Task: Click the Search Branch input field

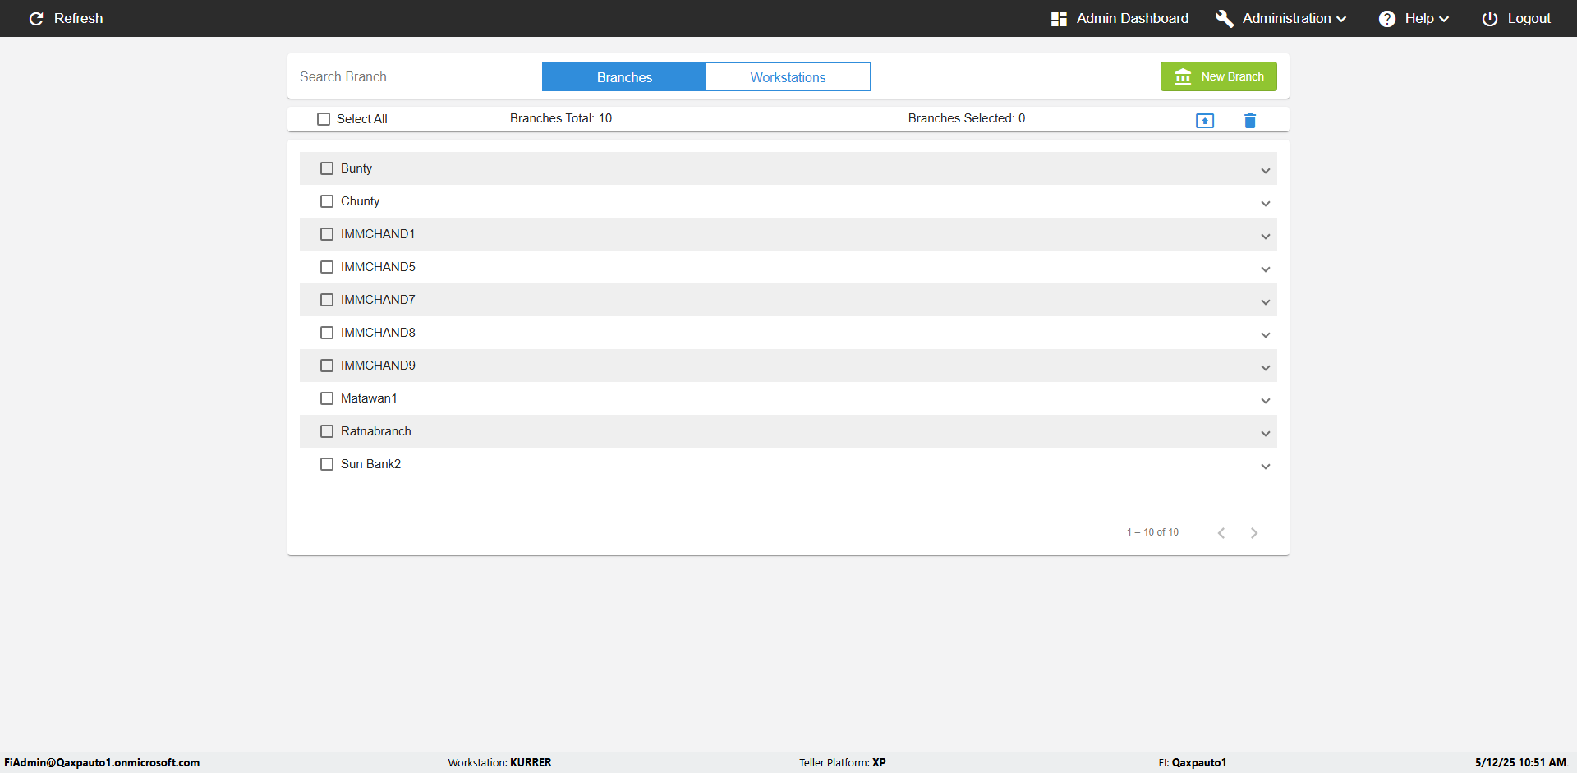Action: click(382, 76)
